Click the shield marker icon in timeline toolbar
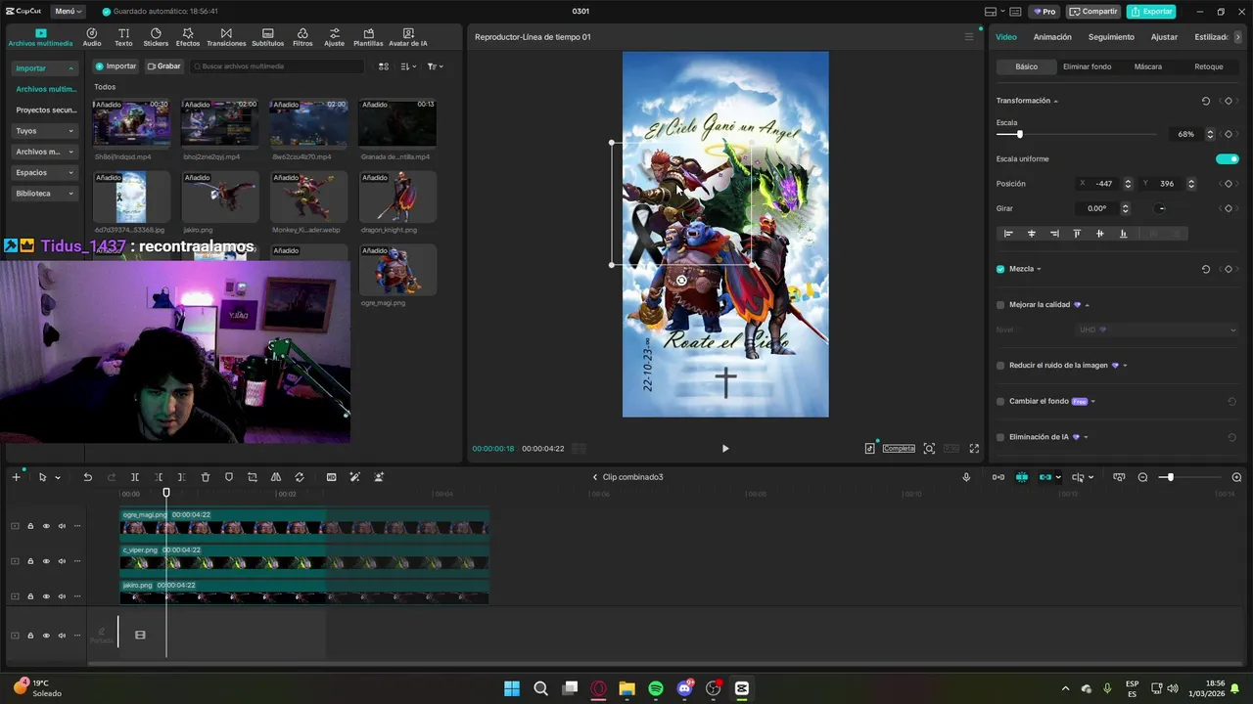Image resolution: width=1253 pixels, height=704 pixels. (x=229, y=477)
